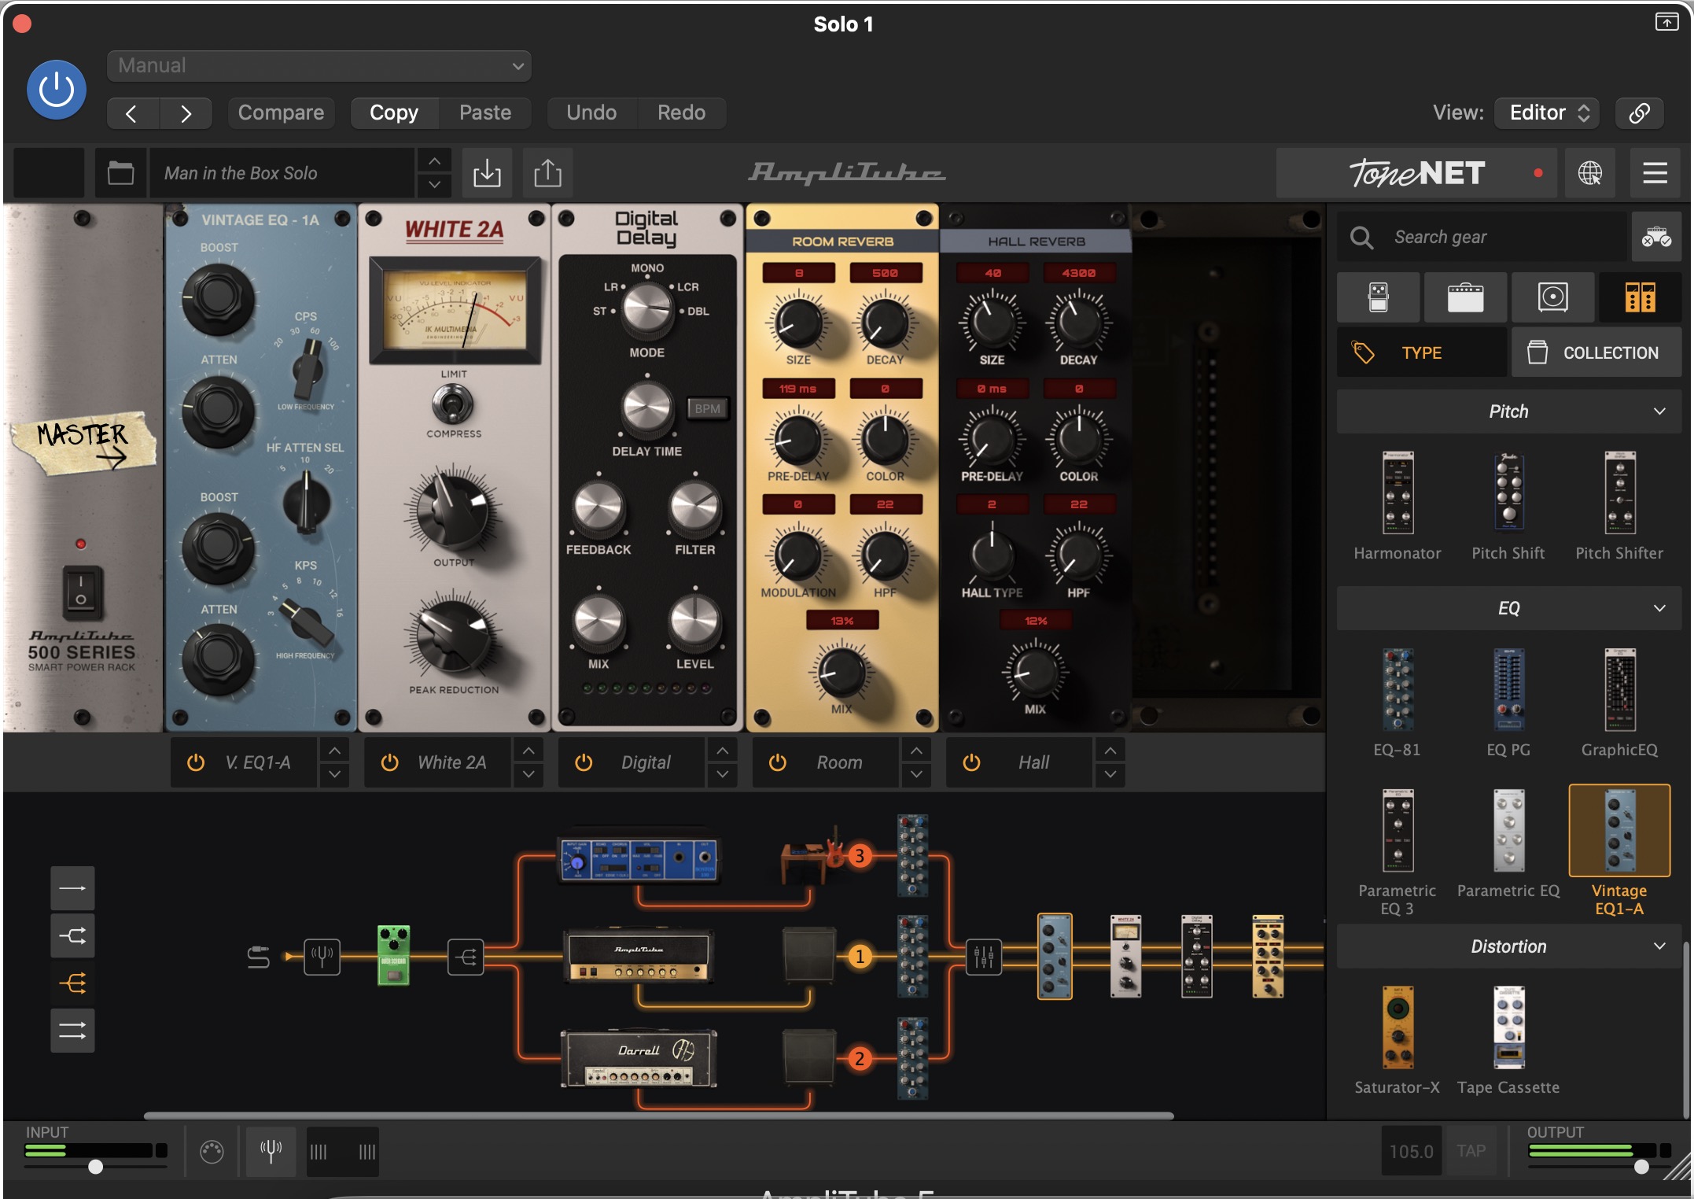Viewport: 1694px width, 1199px height.
Task: Open the ToneNET tab
Action: tap(1417, 172)
